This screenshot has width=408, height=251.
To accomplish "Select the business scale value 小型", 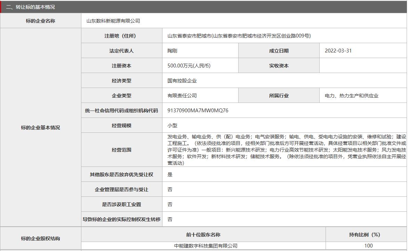I will [x=171, y=125].
